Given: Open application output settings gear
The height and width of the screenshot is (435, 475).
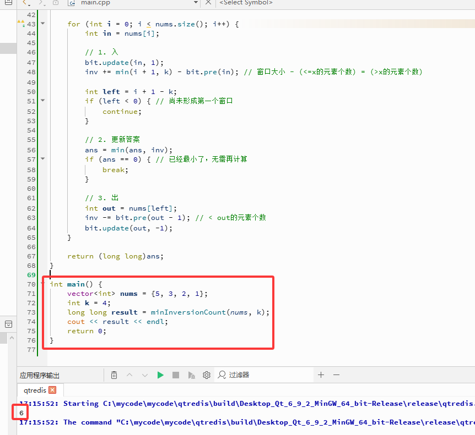Looking at the screenshot, I should pyautogui.click(x=207, y=375).
